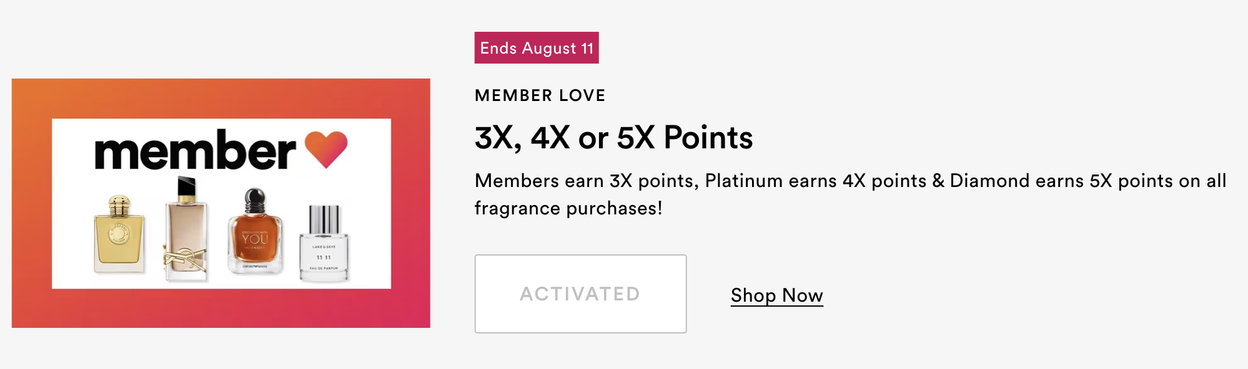Click the gold cap of Burberry bottle
Screen dimensions: 1248x369
(x=119, y=204)
